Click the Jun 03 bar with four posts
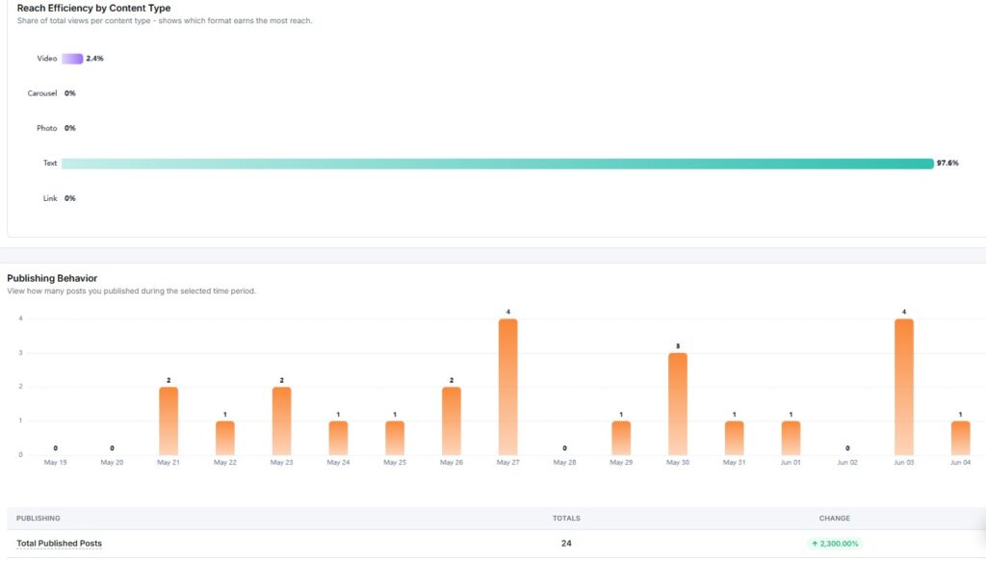 pyautogui.click(x=904, y=387)
